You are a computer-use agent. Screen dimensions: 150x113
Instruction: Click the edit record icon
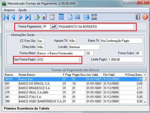45,17
